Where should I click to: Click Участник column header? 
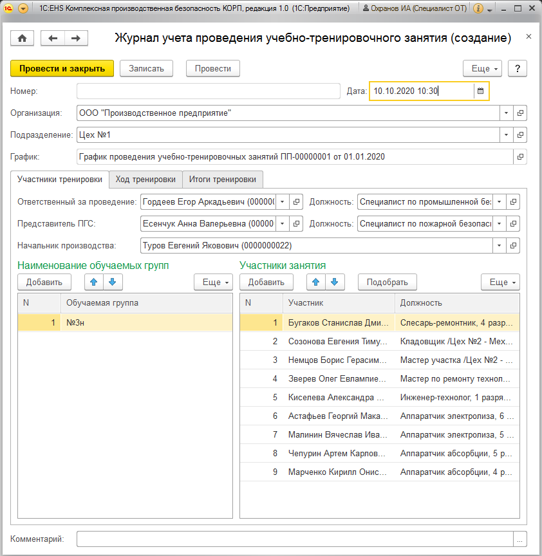[339, 303]
